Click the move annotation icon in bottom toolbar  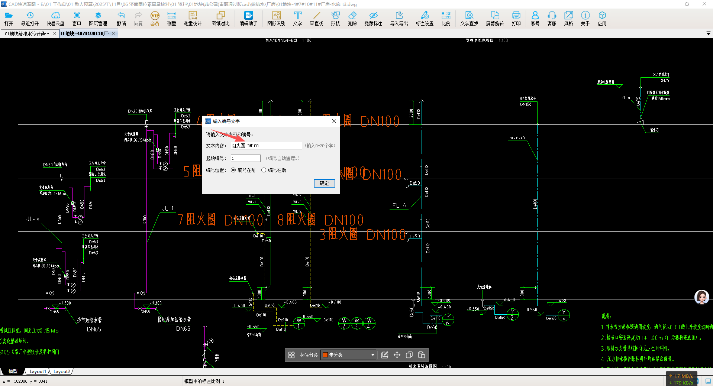[397, 355]
